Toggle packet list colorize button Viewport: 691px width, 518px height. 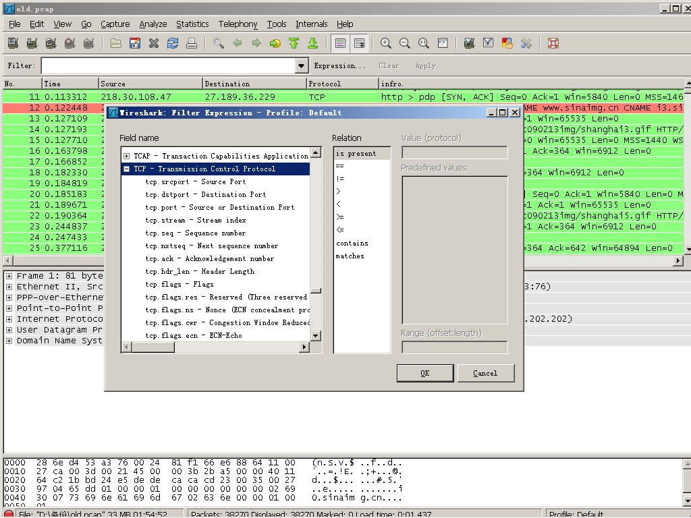point(340,43)
